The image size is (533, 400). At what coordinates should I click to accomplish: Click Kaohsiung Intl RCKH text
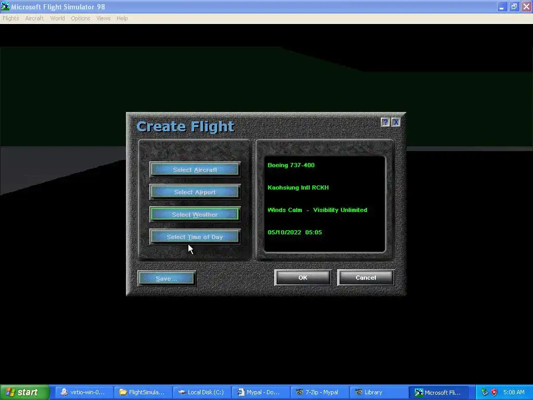pos(298,187)
